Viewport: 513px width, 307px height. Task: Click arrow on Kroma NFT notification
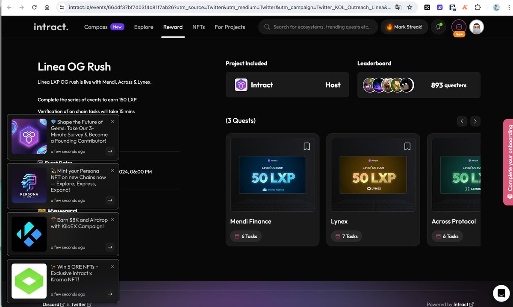pos(110,294)
